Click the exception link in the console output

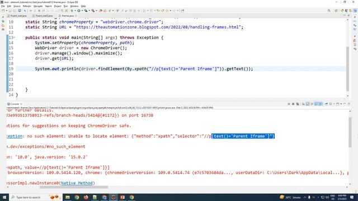pyautogui.click(x=14, y=136)
